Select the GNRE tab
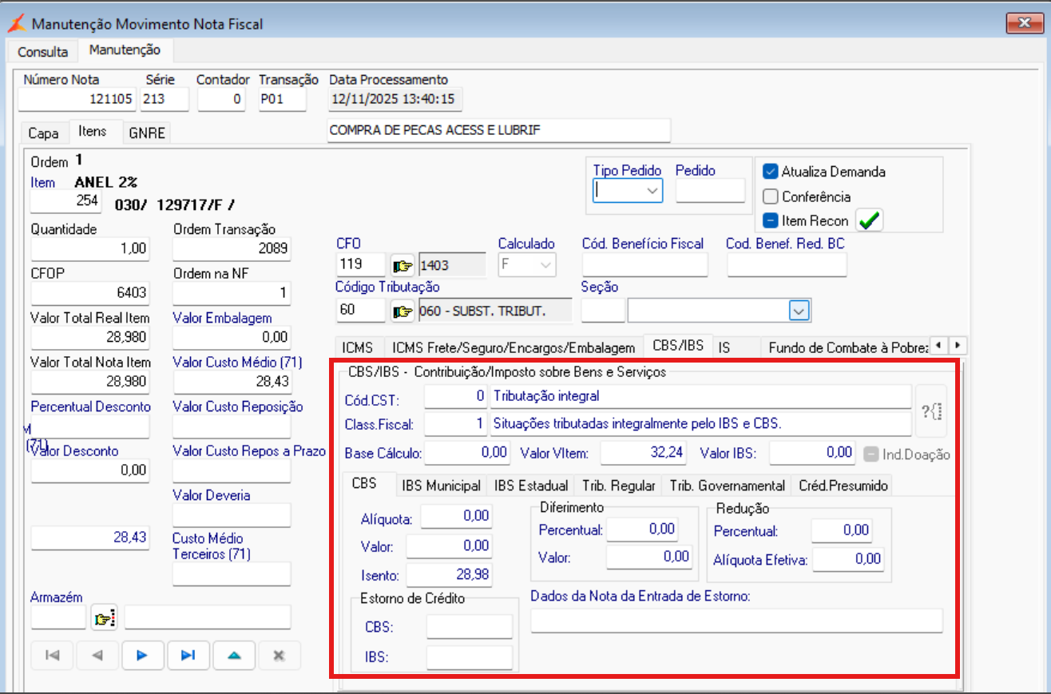 147,133
